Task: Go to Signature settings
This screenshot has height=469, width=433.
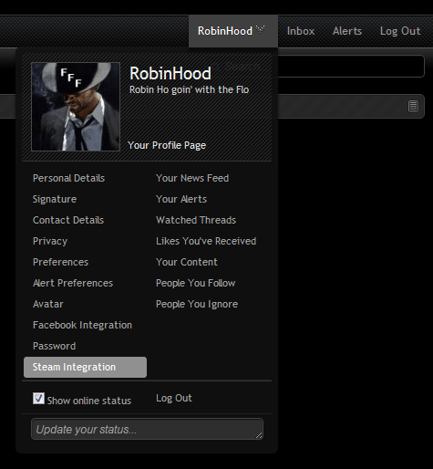Action: click(55, 199)
